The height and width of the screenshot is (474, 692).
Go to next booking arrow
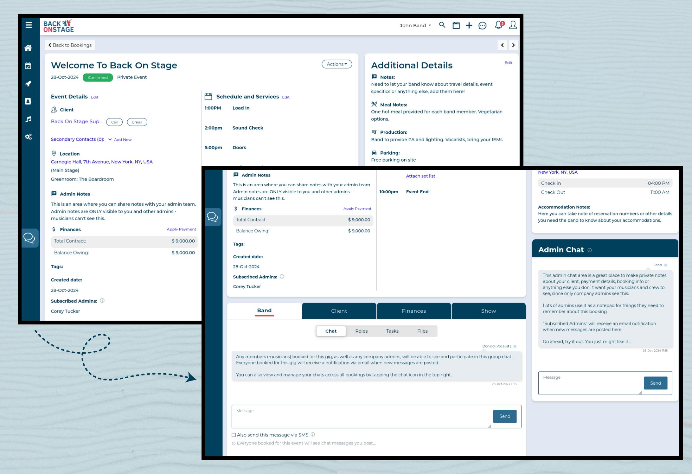click(513, 45)
